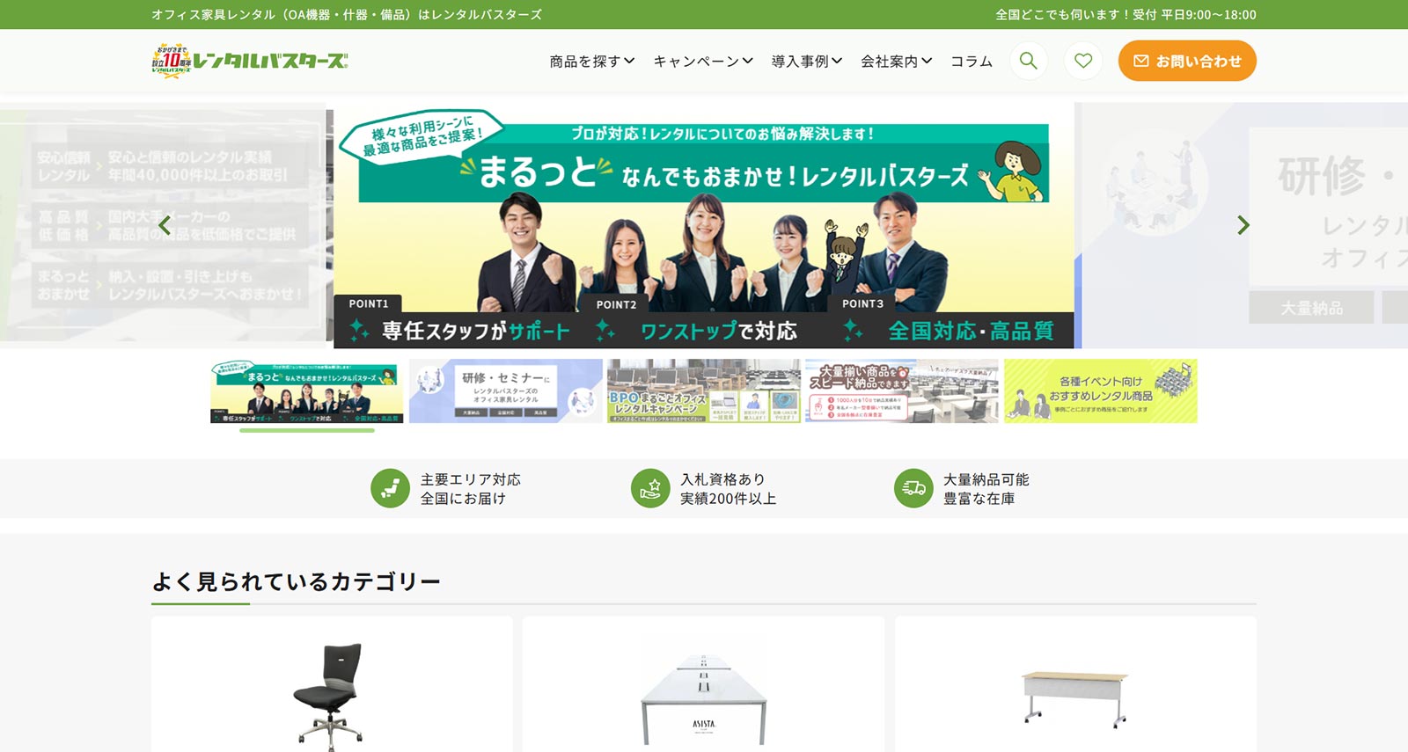Open the 会社案内 menu

pos(896,62)
